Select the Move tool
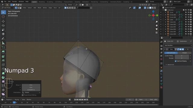193x108 pixels. (x=3, y=21)
